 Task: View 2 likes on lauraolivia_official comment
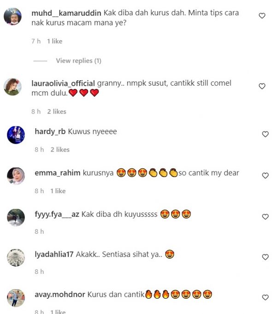(x=57, y=112)
